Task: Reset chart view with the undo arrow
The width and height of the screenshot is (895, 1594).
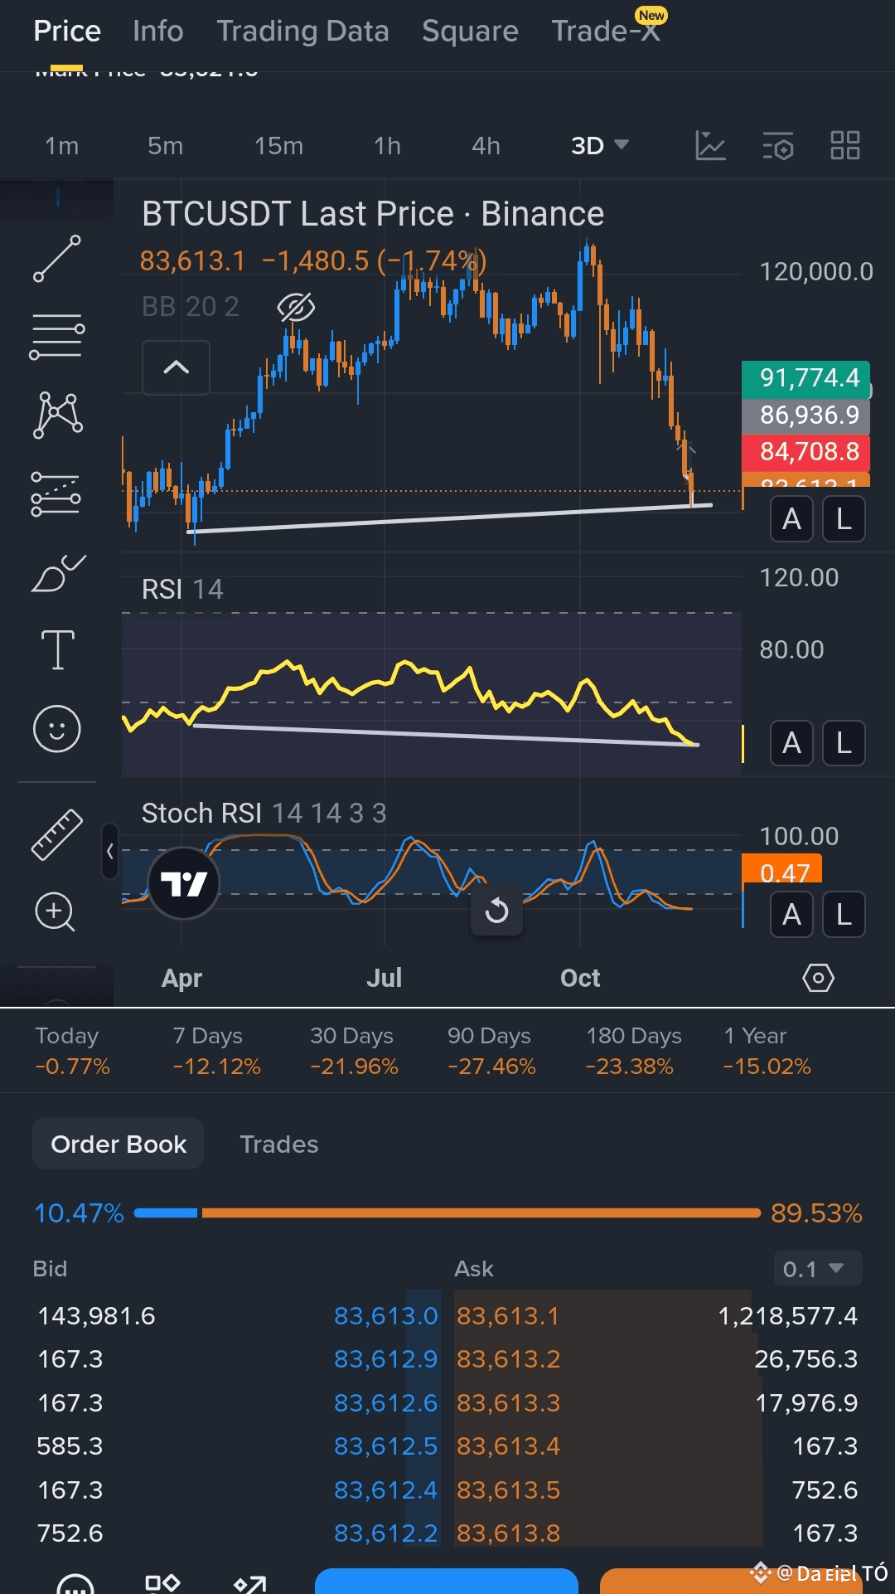Action: 496,911
